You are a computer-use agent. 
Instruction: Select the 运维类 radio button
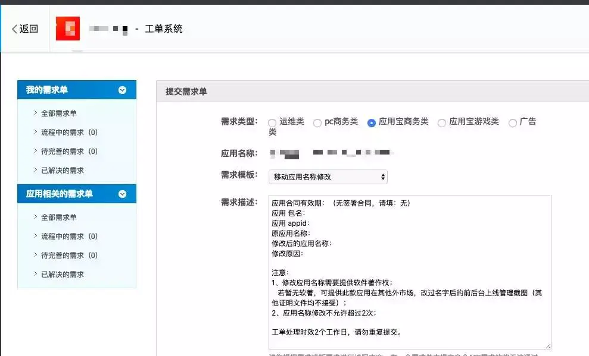(x=272, y=123)
